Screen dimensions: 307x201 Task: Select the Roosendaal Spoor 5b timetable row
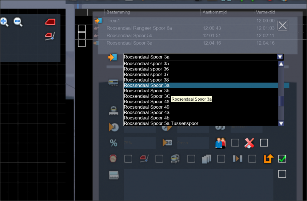click(x=129, y=36)
